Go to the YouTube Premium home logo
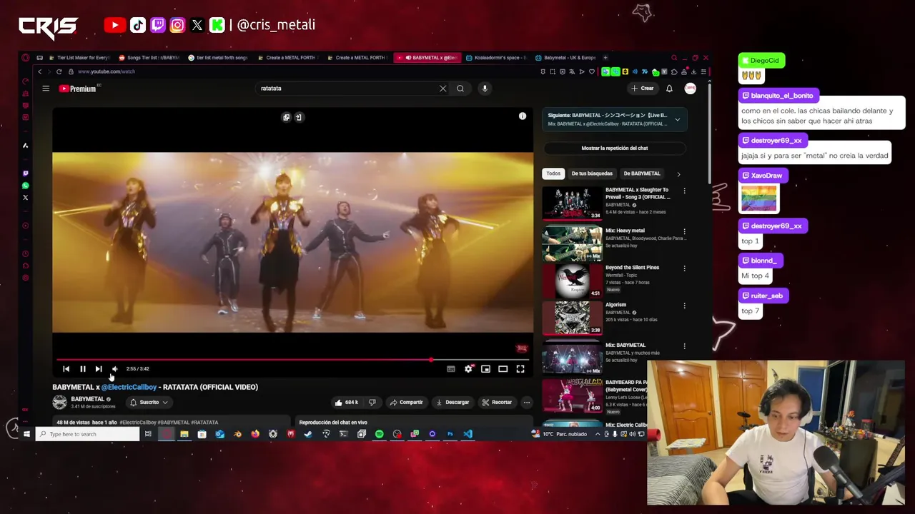 (x=77, y=89)
